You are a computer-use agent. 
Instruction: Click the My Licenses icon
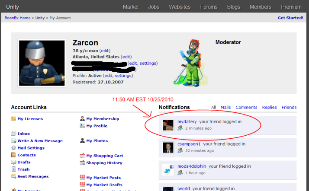coord(13,118)
